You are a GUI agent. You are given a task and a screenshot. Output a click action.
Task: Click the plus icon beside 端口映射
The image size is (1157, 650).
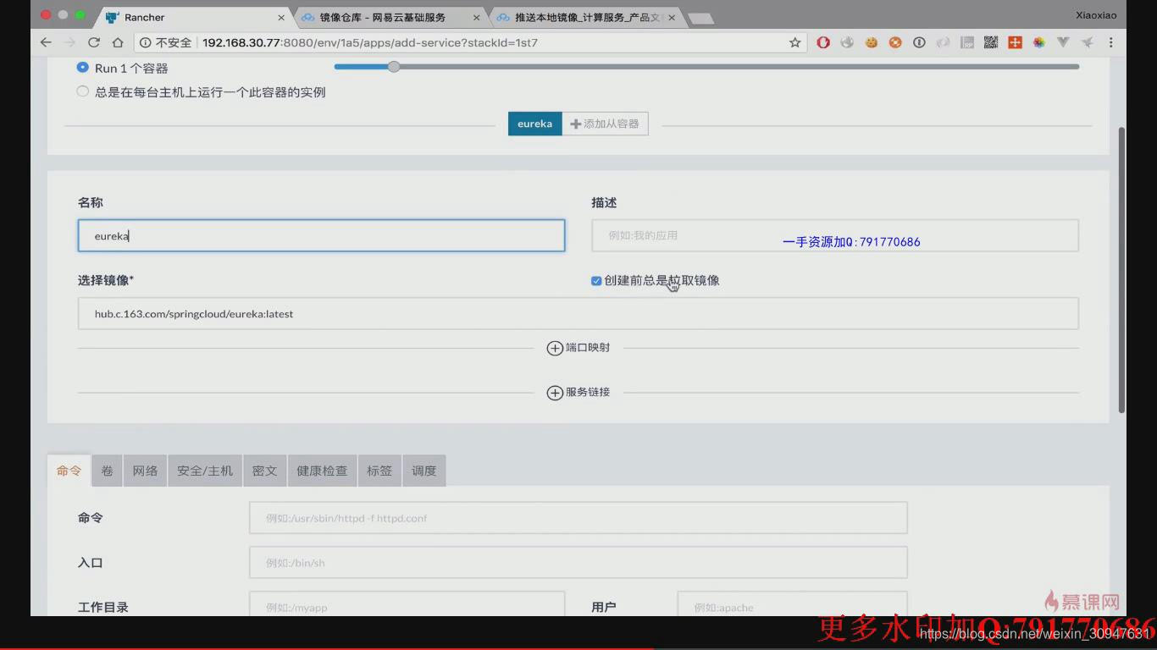[x=555, y=348]
